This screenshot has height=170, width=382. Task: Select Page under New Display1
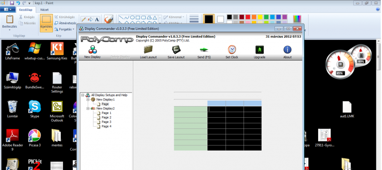tap(105, 104)
